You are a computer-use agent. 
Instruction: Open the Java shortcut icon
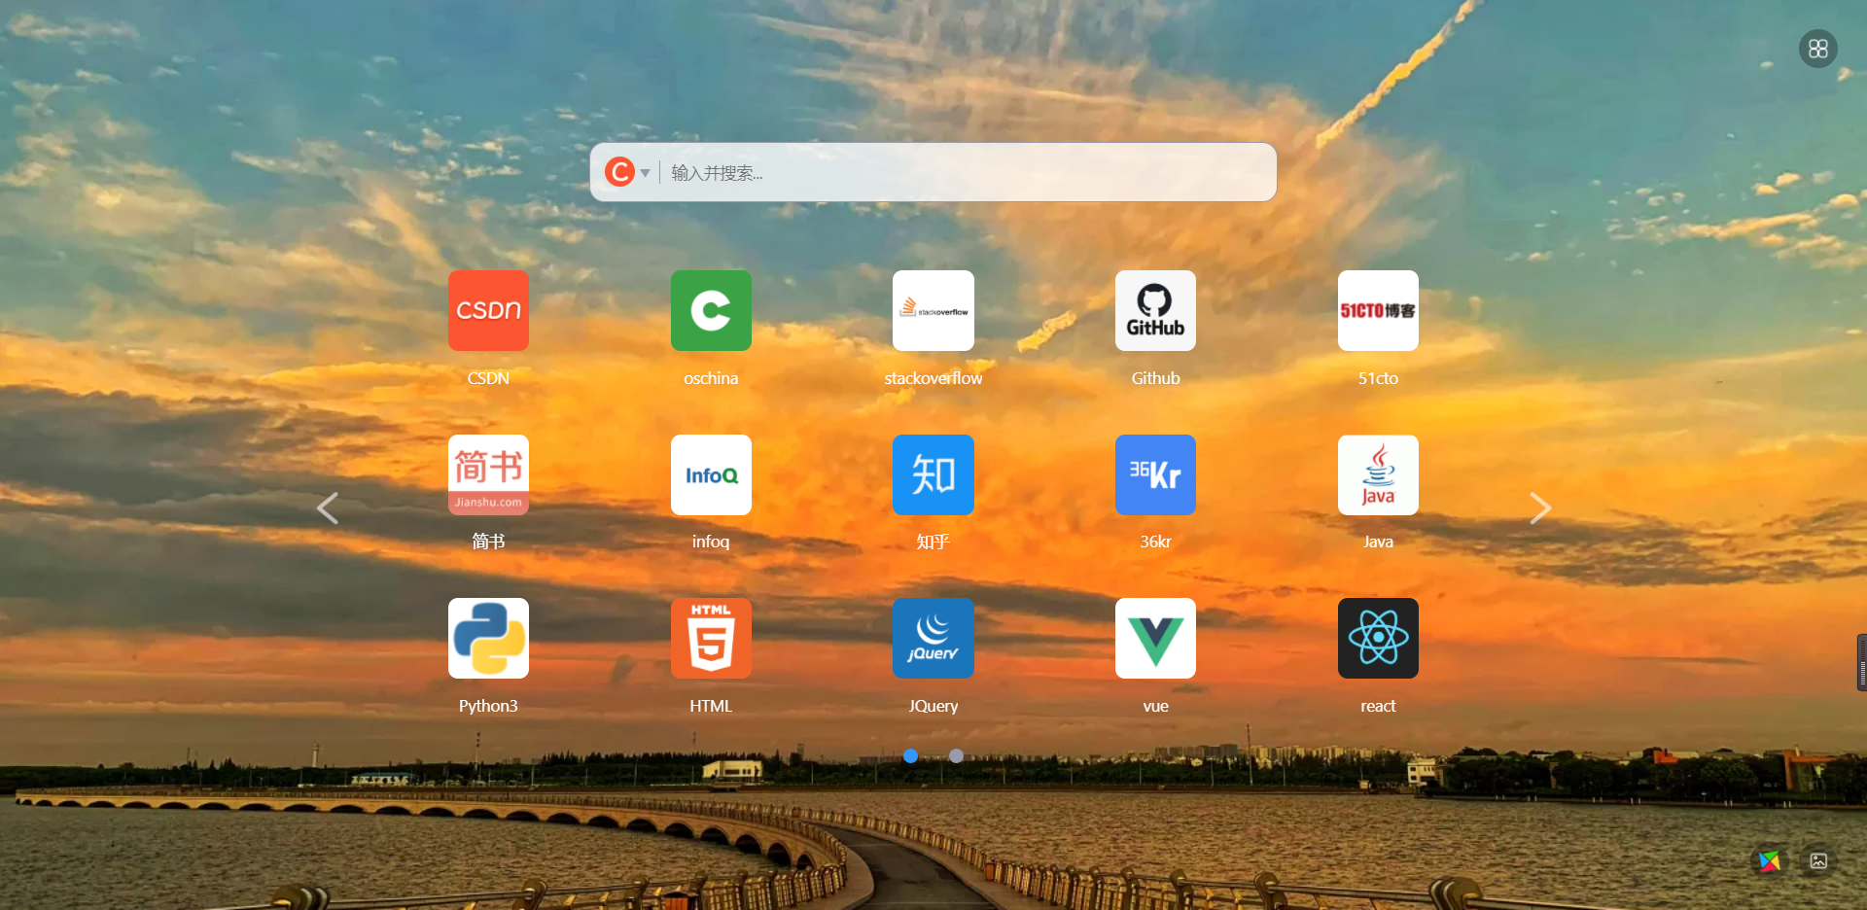[1378, 474]
